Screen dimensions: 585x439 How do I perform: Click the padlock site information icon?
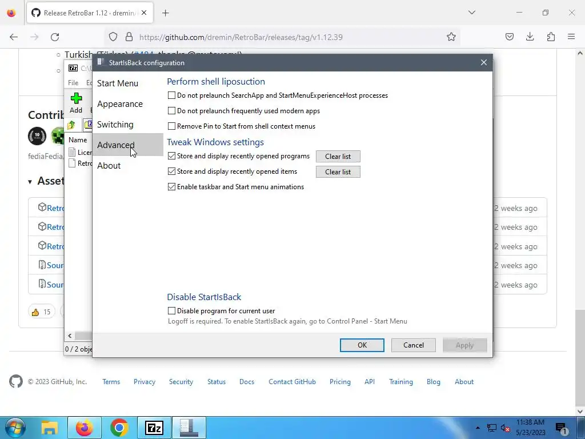(x=129, y=37)
